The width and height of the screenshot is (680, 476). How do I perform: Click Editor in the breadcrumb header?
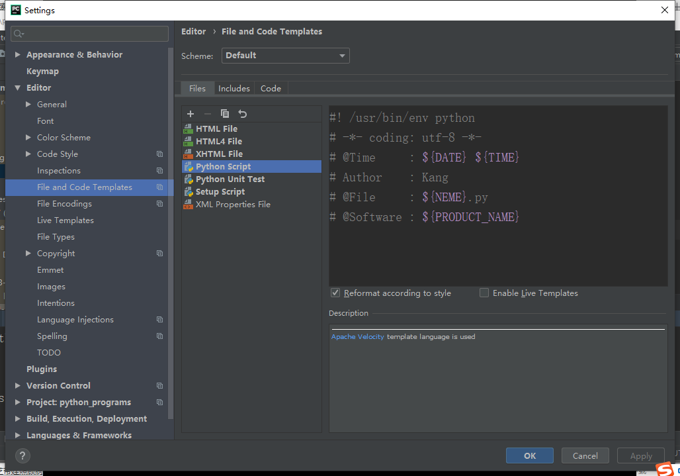tap(193, 32)
